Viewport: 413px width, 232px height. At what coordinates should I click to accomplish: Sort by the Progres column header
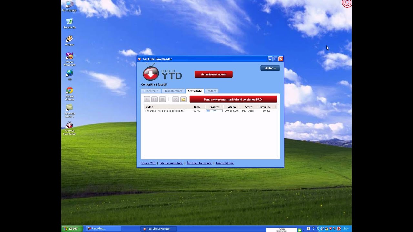click(x=214, y=107)
